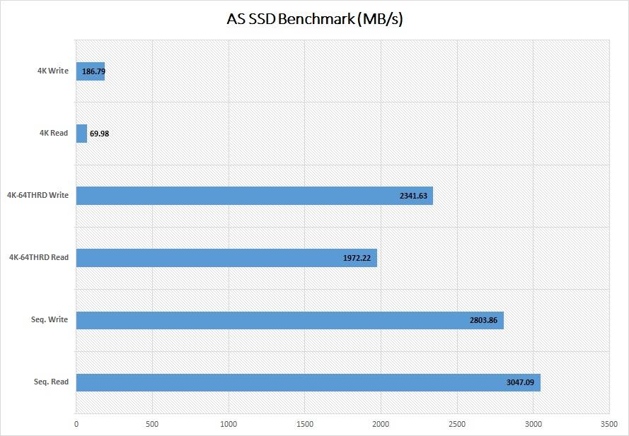Click the chart title AS SSD Benchmark (MB/s)
629x436 pixels.
pos(314,19)
